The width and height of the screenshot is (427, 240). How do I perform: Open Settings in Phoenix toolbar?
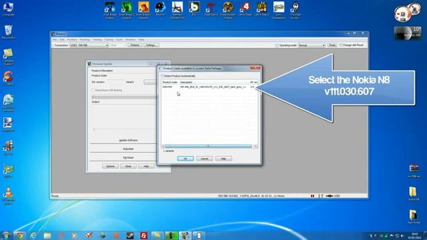pyautogui.click(x=151, y=45)
